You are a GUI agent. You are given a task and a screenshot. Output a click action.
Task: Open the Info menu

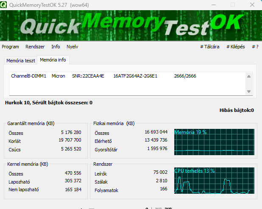click(56, 47)
